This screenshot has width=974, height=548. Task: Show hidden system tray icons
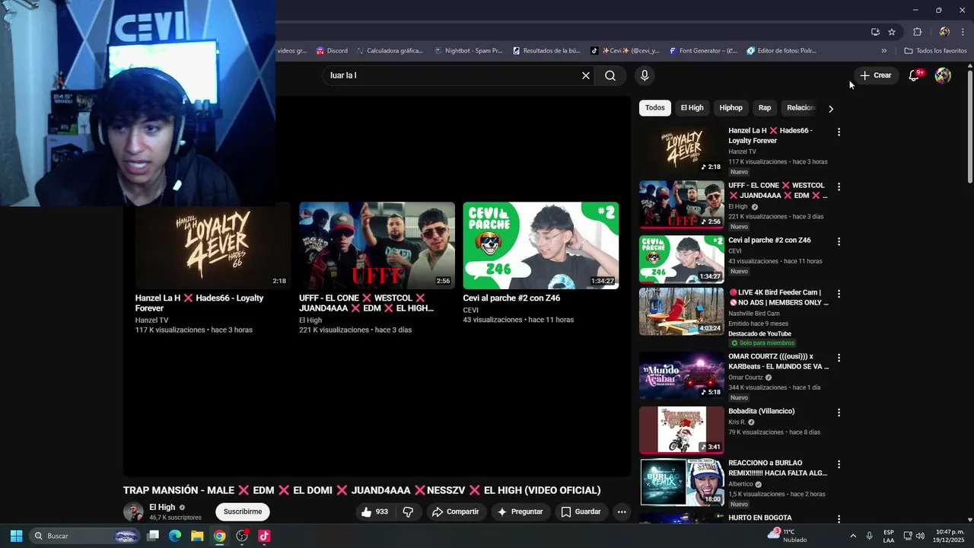click(853, 536)
